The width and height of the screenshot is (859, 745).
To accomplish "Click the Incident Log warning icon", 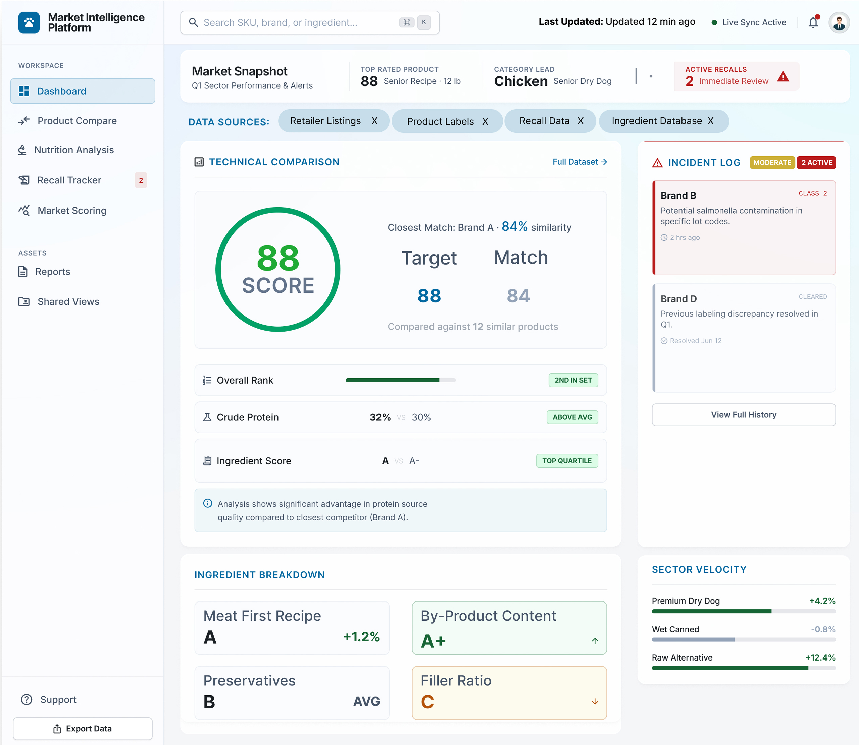I will pos(657,163).
